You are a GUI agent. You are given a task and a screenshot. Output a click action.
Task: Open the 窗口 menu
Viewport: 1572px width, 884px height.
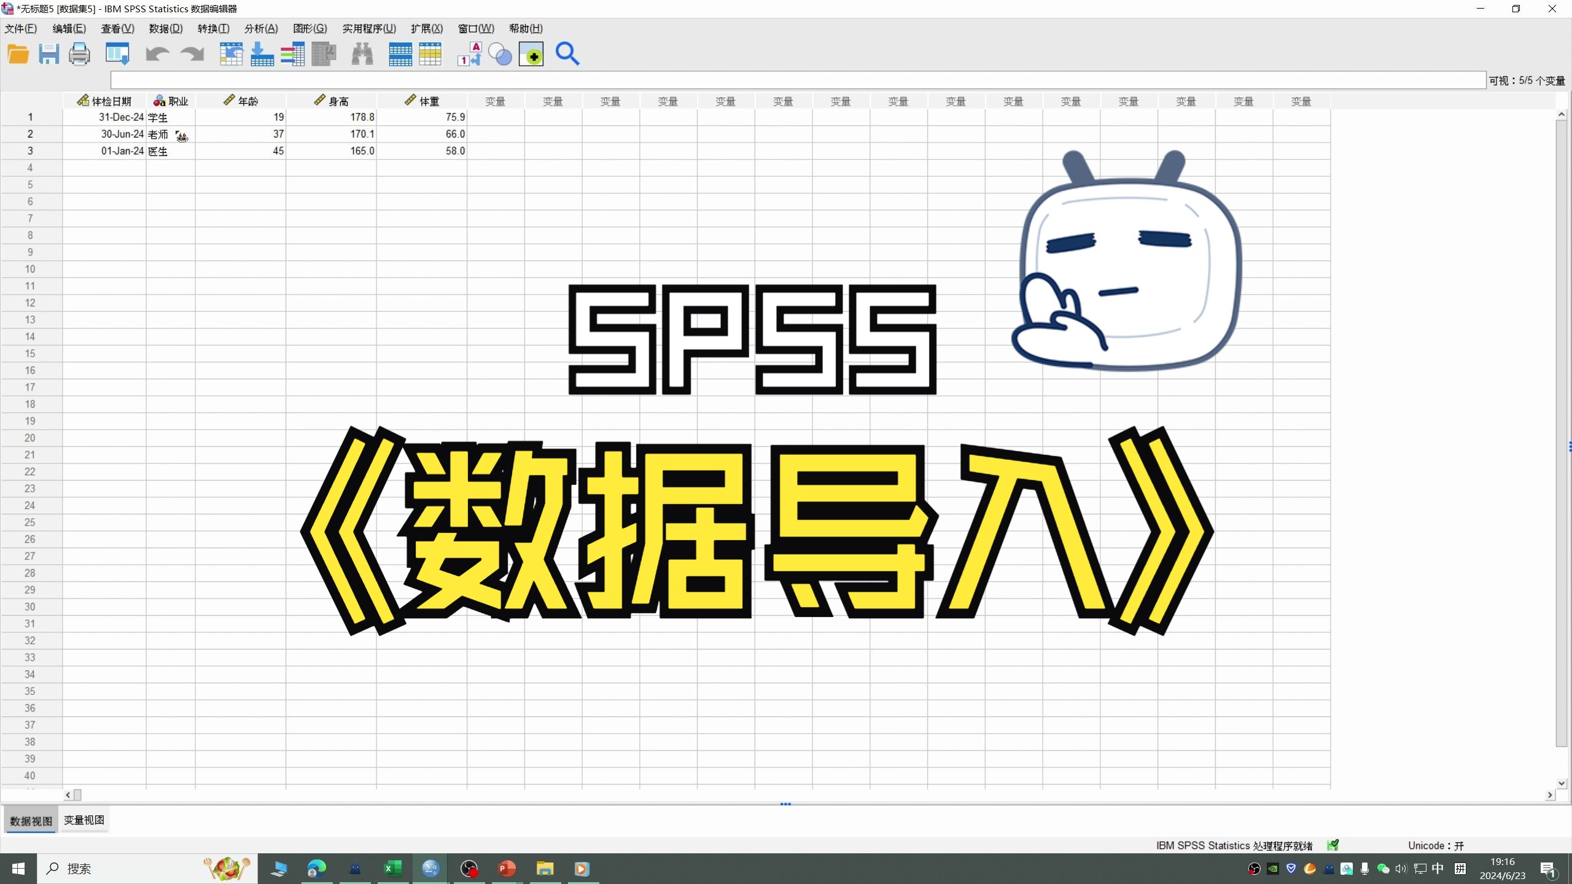point(476,29)
